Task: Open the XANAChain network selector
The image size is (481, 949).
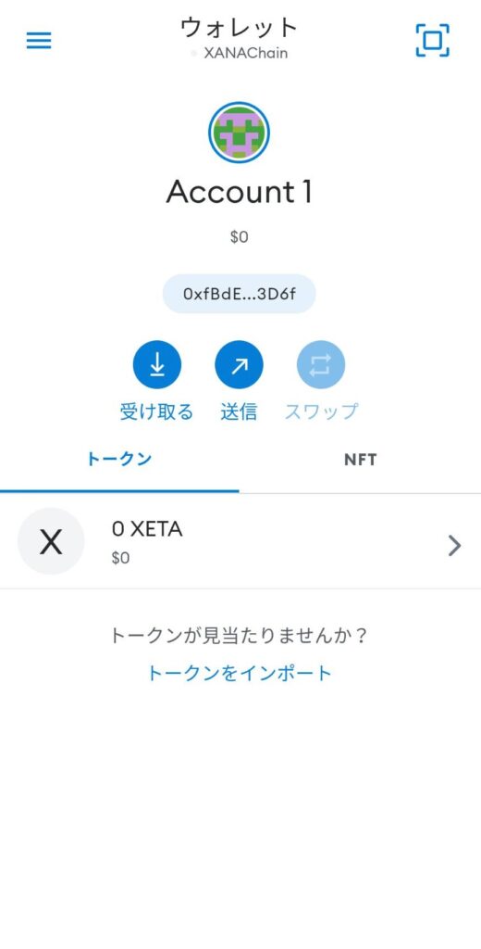Action: tap(240, 53)
